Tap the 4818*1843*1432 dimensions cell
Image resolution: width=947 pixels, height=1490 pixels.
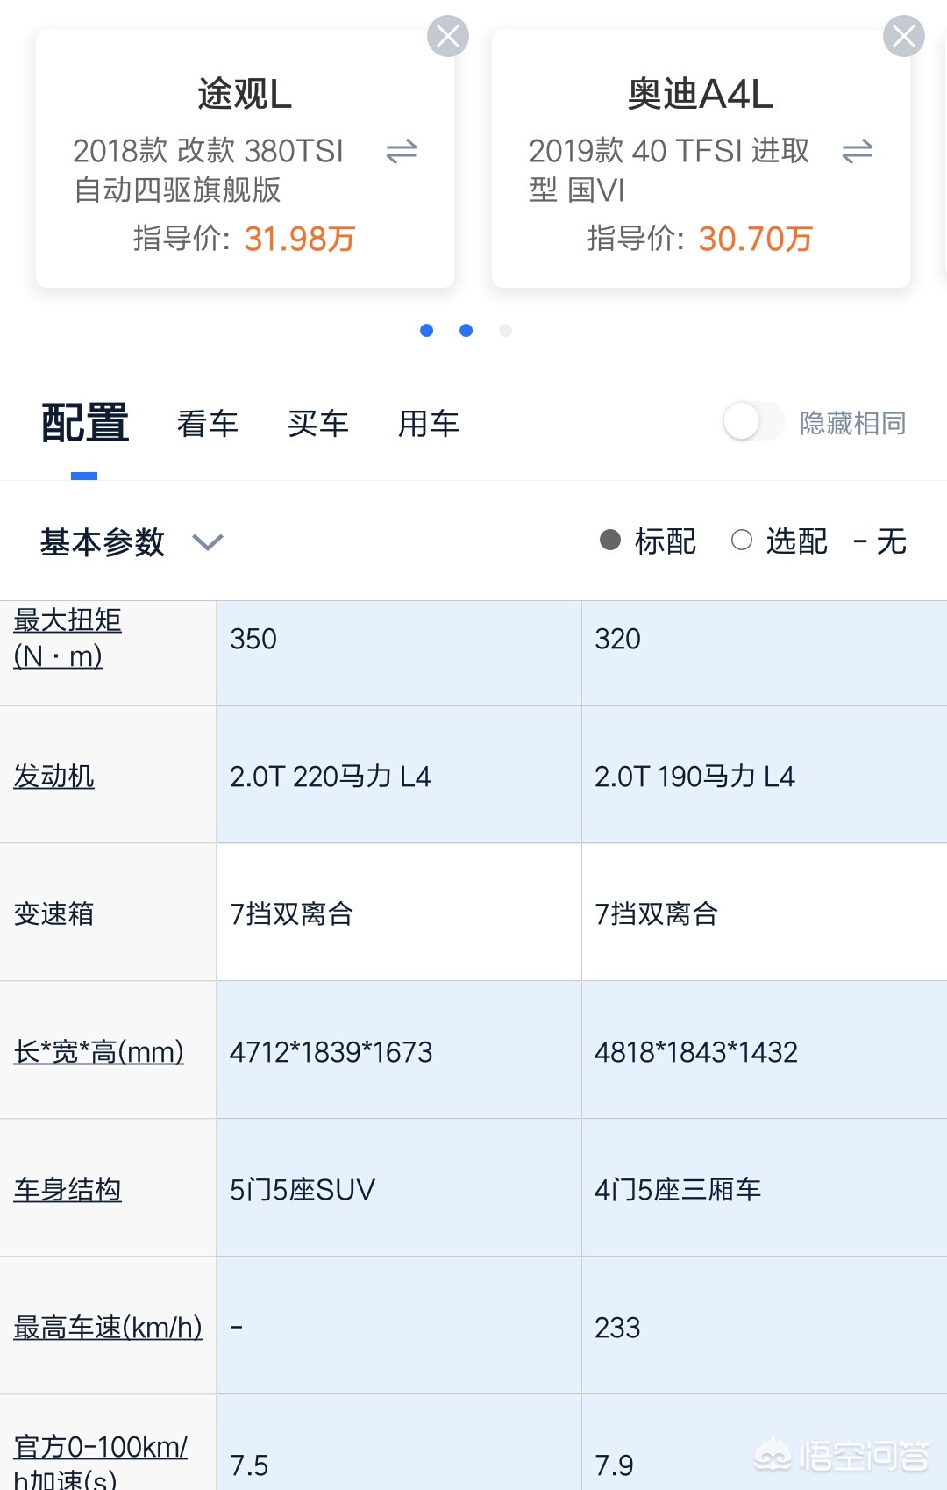click(x=764, y=1050)
